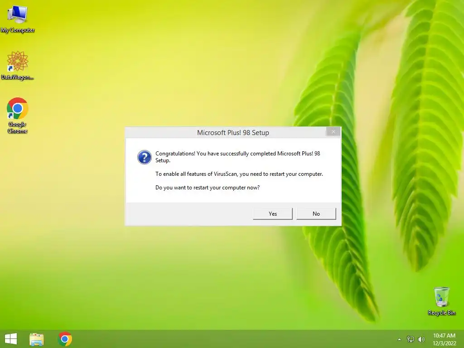Open the taskbar clock showing 10:47 AM
This screenshot has height=348, width=464.
444,336
